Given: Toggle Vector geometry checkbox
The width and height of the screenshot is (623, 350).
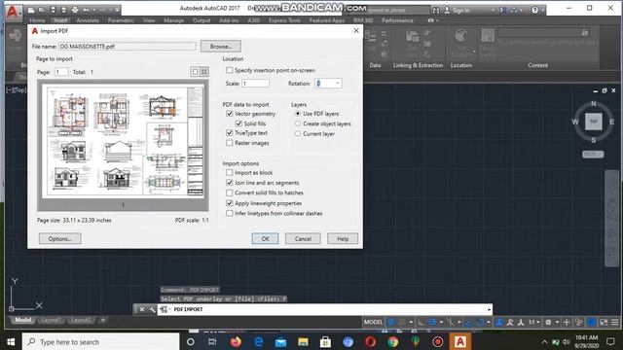Looking at the screenshot, I should [230, 114].
